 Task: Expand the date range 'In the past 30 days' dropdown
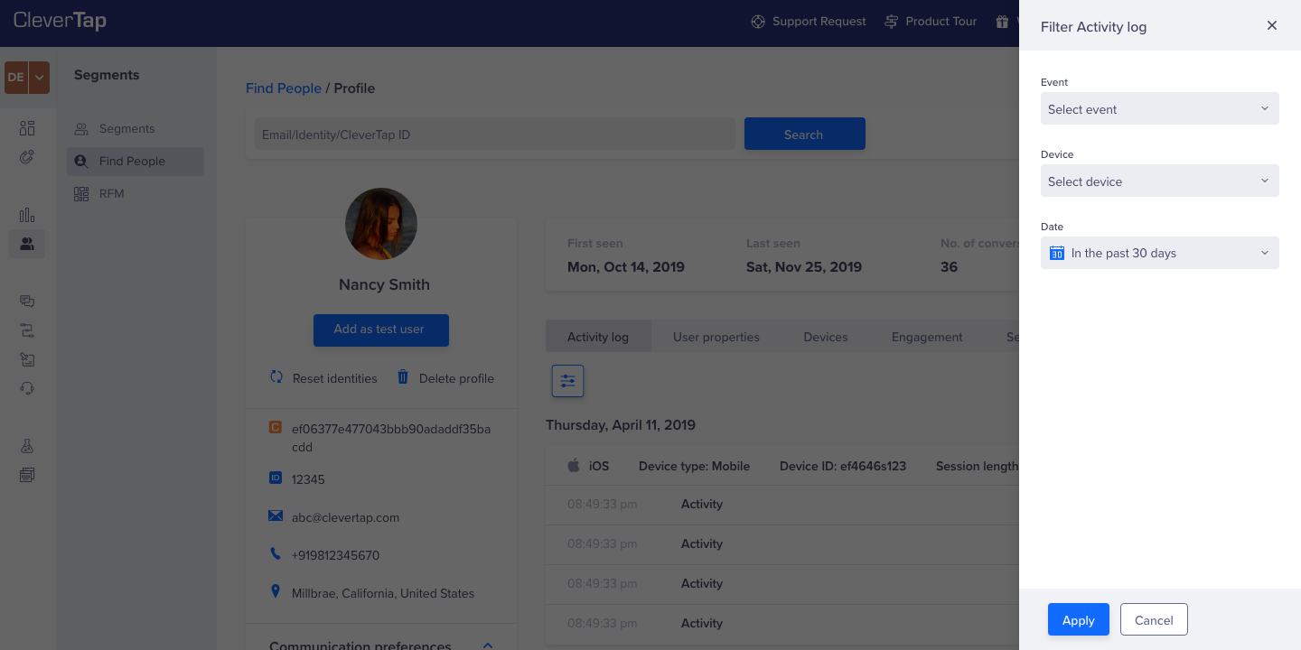tap(1159, 254)
